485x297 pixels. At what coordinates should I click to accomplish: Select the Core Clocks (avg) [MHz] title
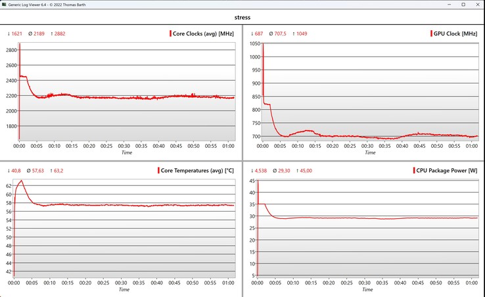[204, 34]
